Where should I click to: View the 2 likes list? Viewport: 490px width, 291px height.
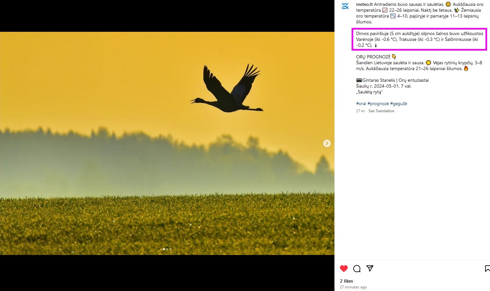point(346,281)
